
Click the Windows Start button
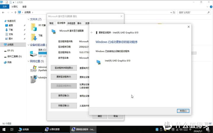[4, 129]
